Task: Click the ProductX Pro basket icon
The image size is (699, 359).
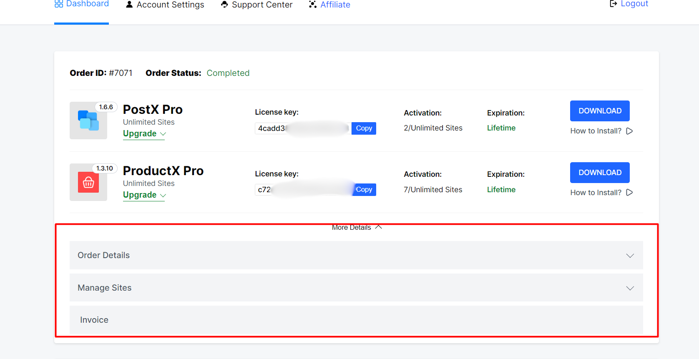Action: click(x=88, y=182)
